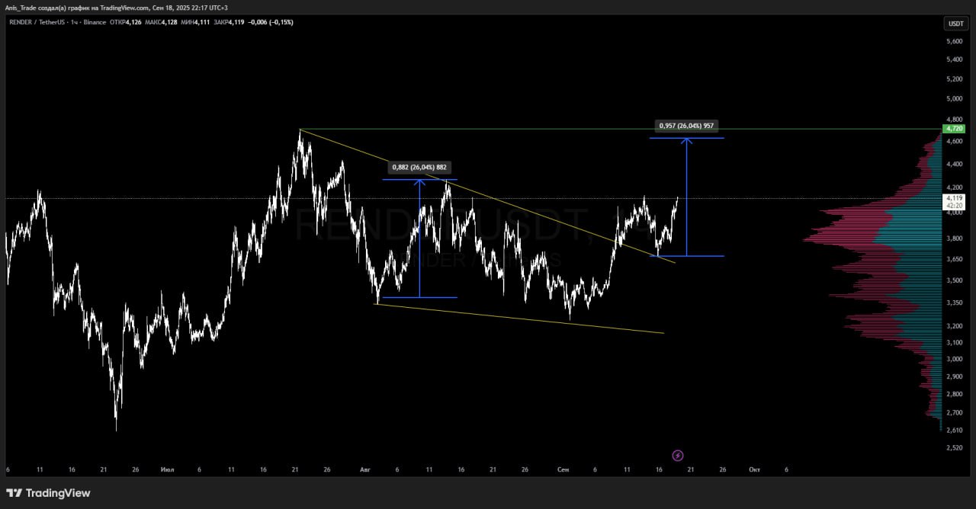Click the 3,650 price axis label
The height and width of the screenshot is (509, 976).
954,260
